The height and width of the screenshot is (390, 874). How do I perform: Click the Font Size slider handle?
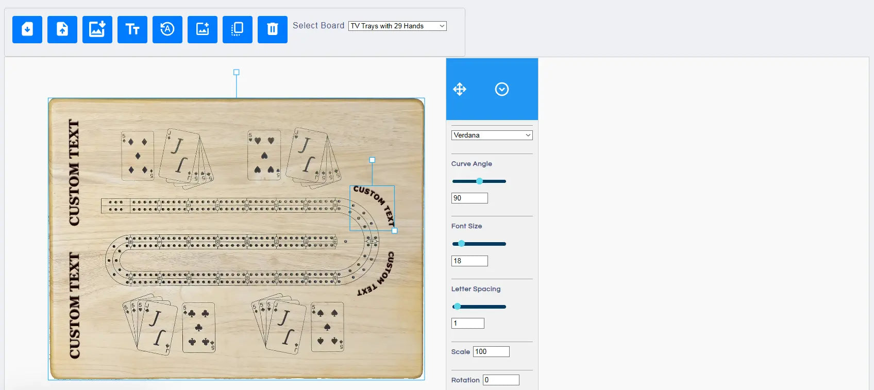(461, 244)
